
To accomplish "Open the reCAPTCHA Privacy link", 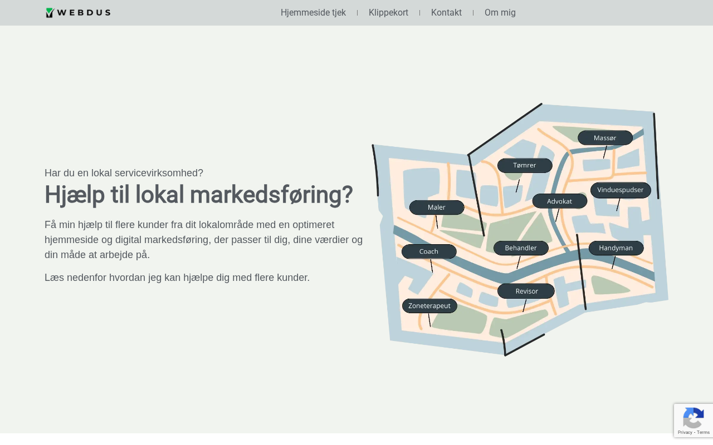I will click(685, 432).
